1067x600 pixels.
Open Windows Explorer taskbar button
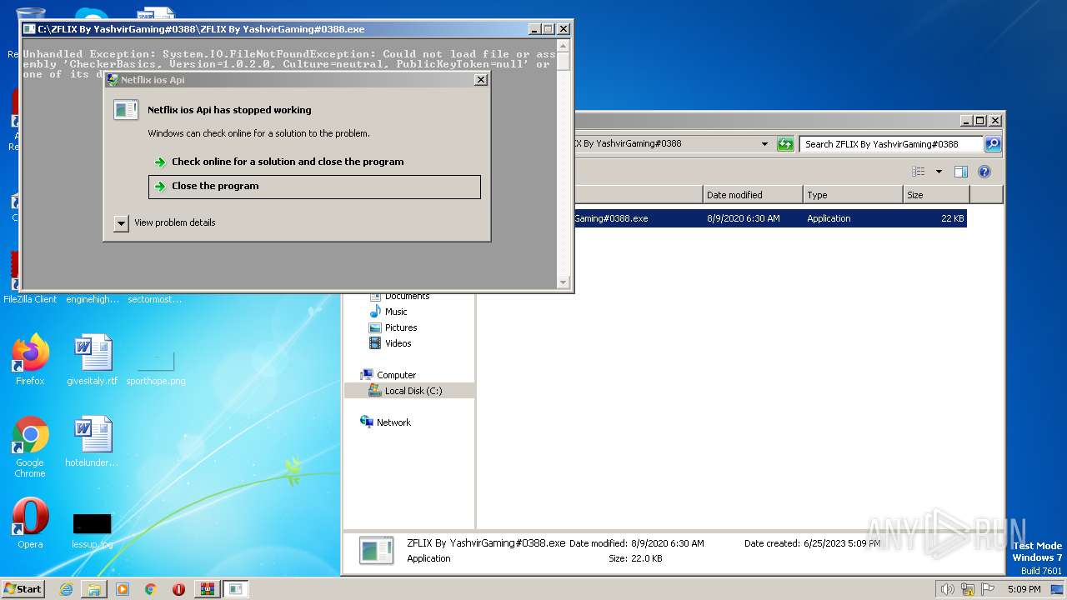click(94, 589)
